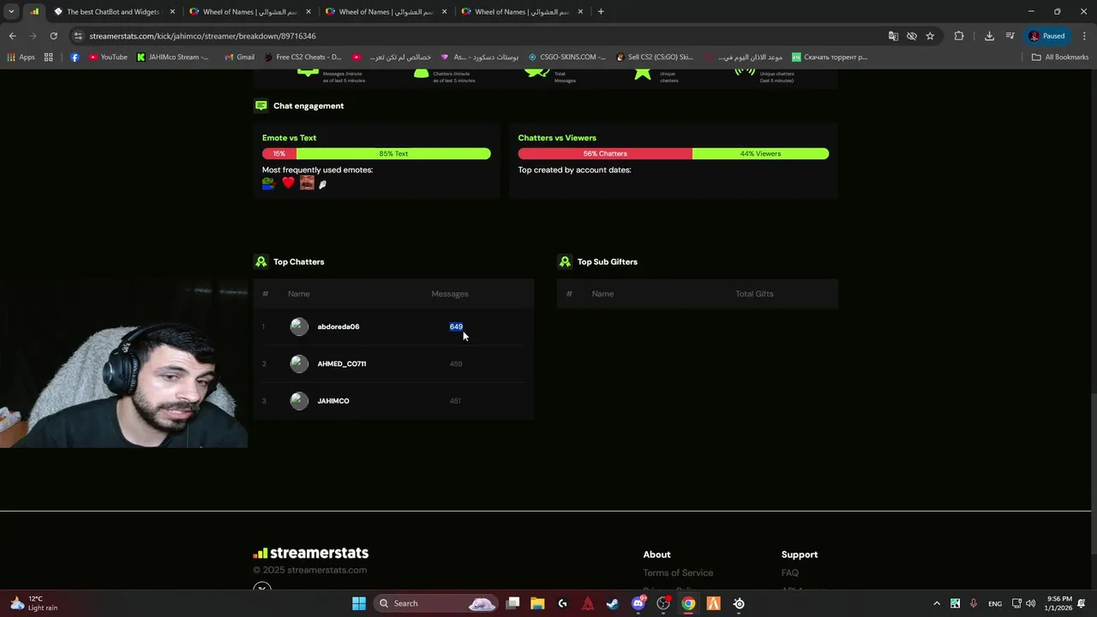
Task: Go back using the browser back arrow
Action: 12,36
